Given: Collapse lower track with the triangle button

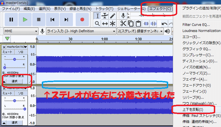Looking at the screenshot, I should pyautogui.click(x=4, y=123).
